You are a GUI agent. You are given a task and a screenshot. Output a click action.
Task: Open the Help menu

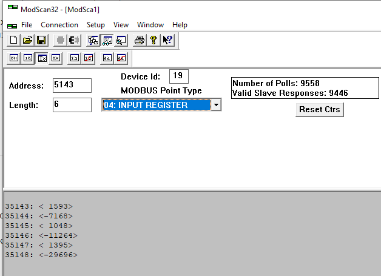pos(180,25)
